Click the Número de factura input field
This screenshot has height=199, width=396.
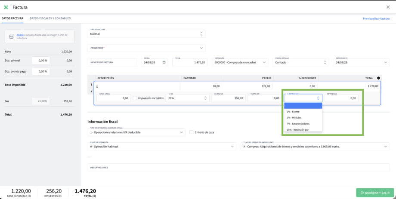pyautogui.click(x=112, y=62)
